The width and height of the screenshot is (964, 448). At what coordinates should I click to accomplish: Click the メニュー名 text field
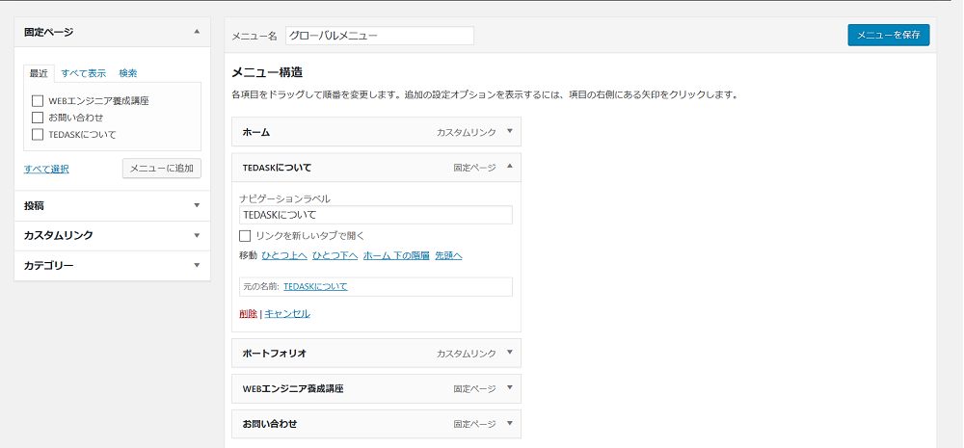pyautogui.click(x=379, y=36)
